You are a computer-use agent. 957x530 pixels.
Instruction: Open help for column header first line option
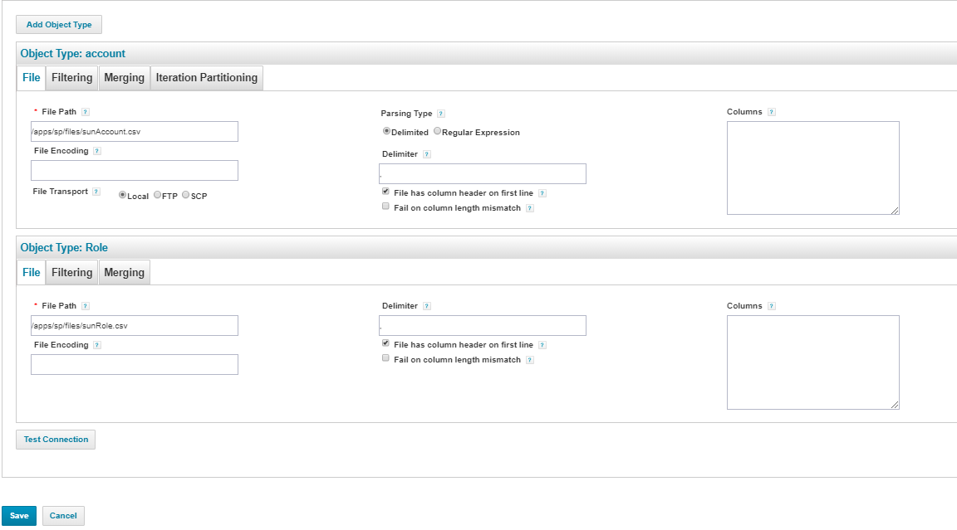[541, 192]
